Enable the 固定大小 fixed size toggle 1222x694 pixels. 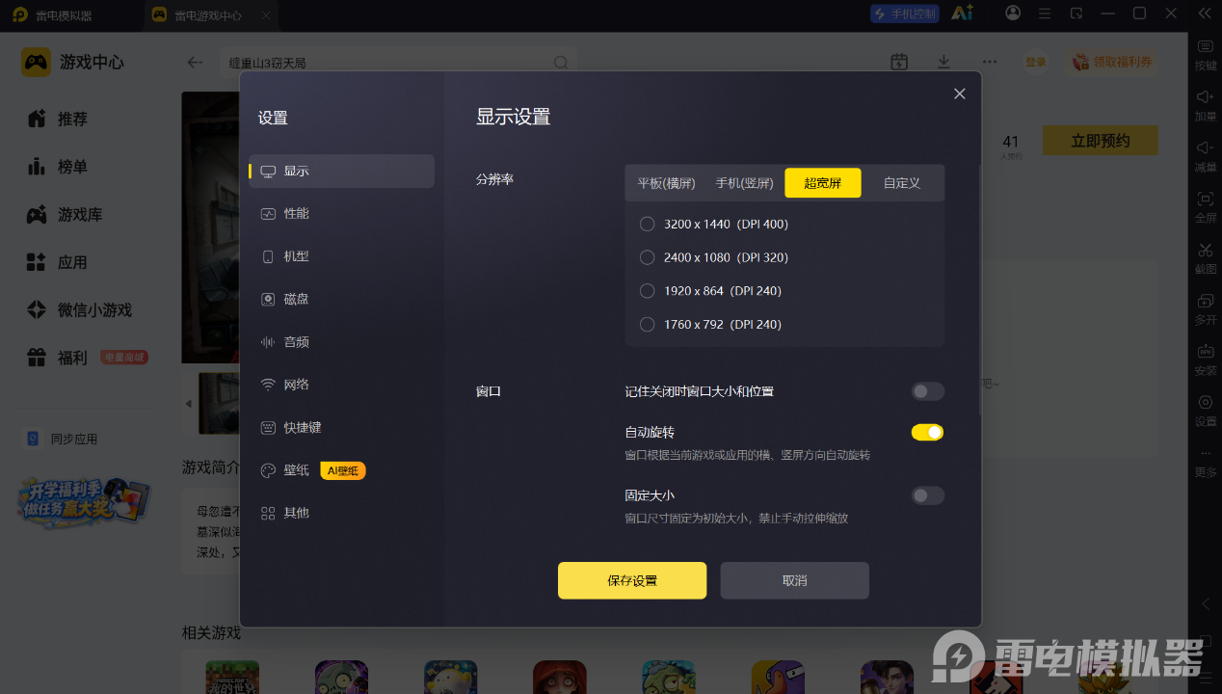click(x=928, y=495)
